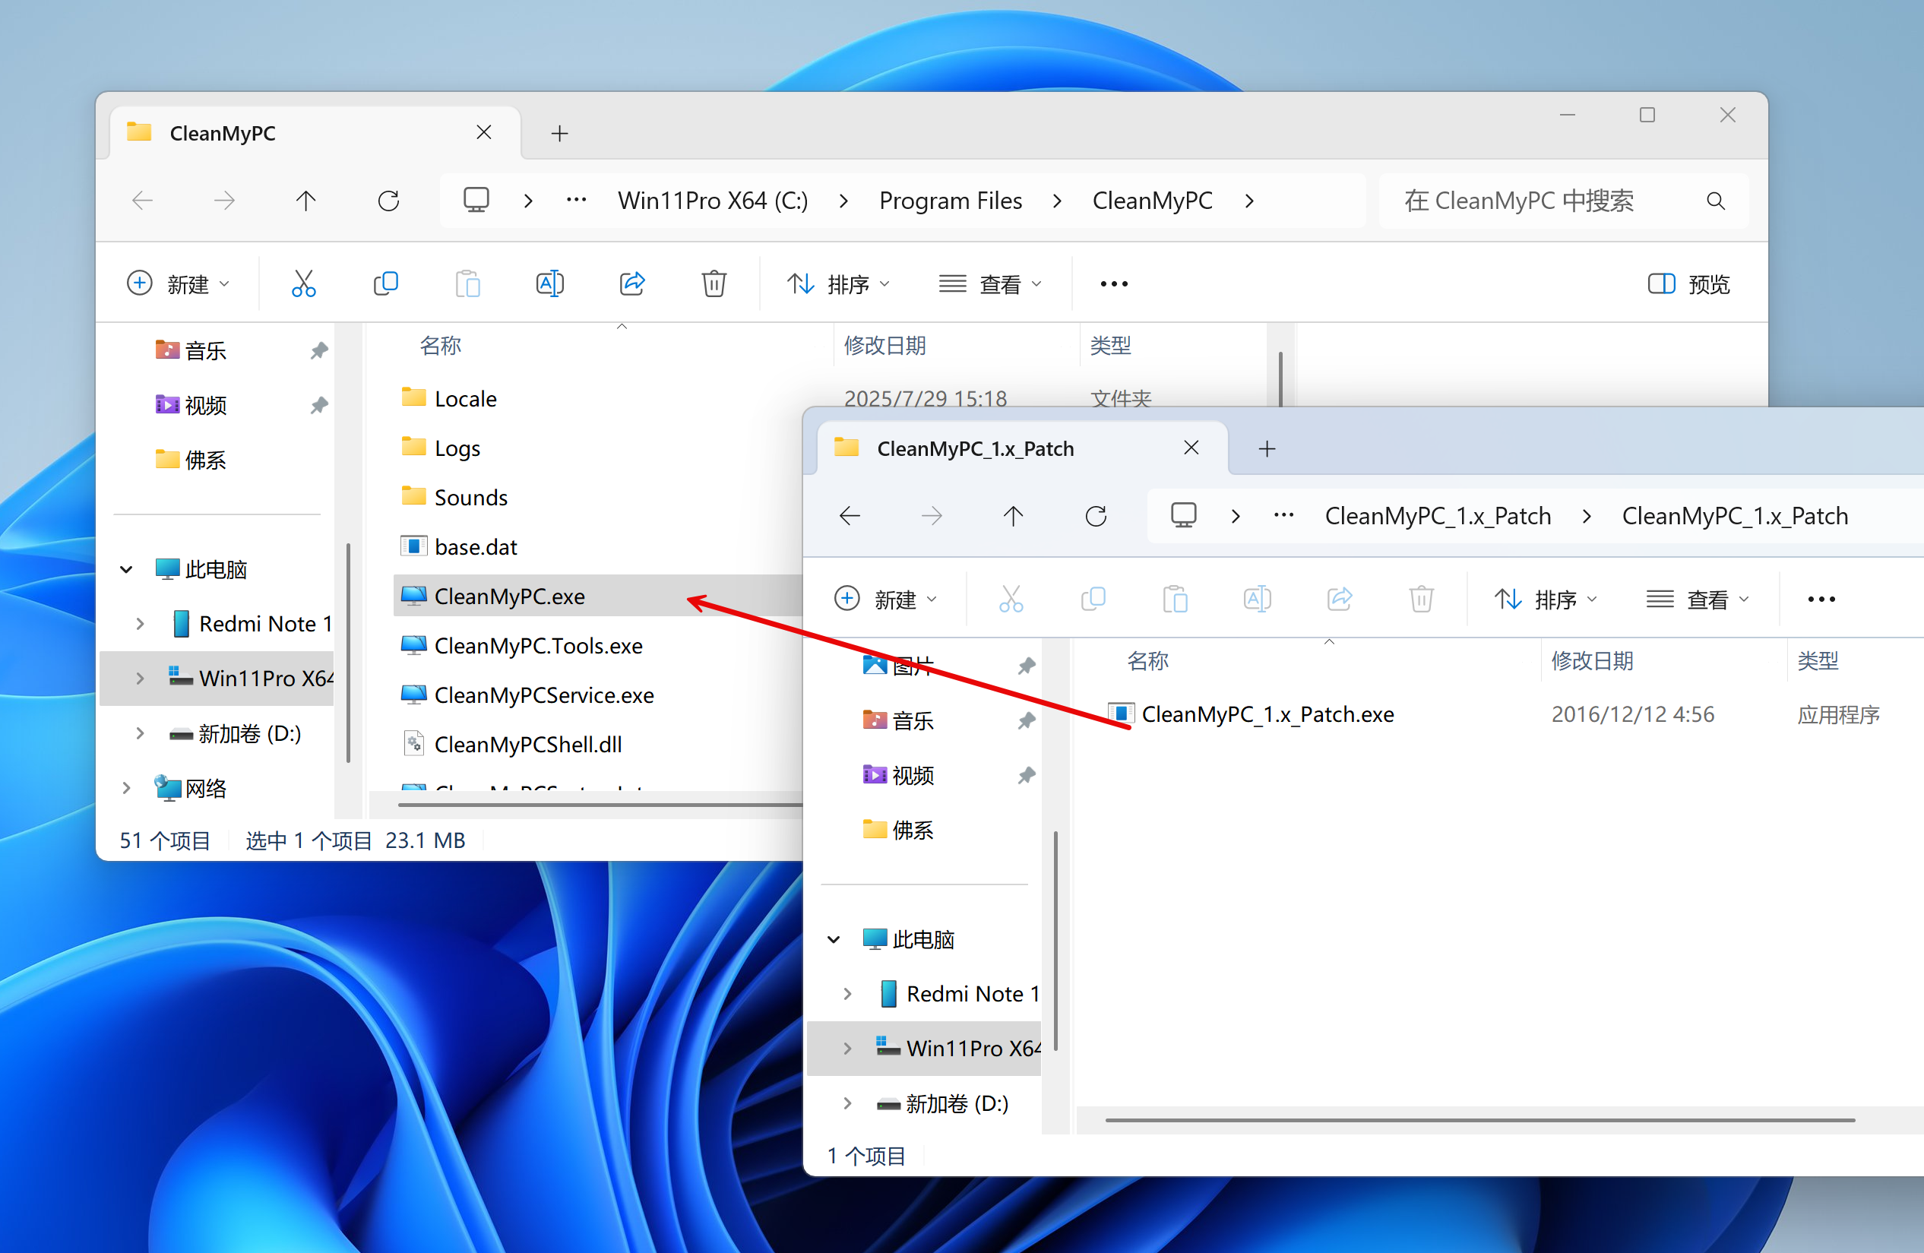Click the Copy icon in CleanMyPC toolbar
Screen dimensions: 1924x1253
point(385,283)
